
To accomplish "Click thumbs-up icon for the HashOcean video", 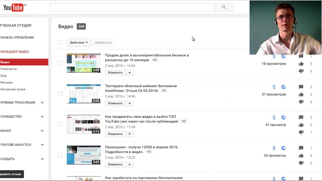I will click(301, 95).
